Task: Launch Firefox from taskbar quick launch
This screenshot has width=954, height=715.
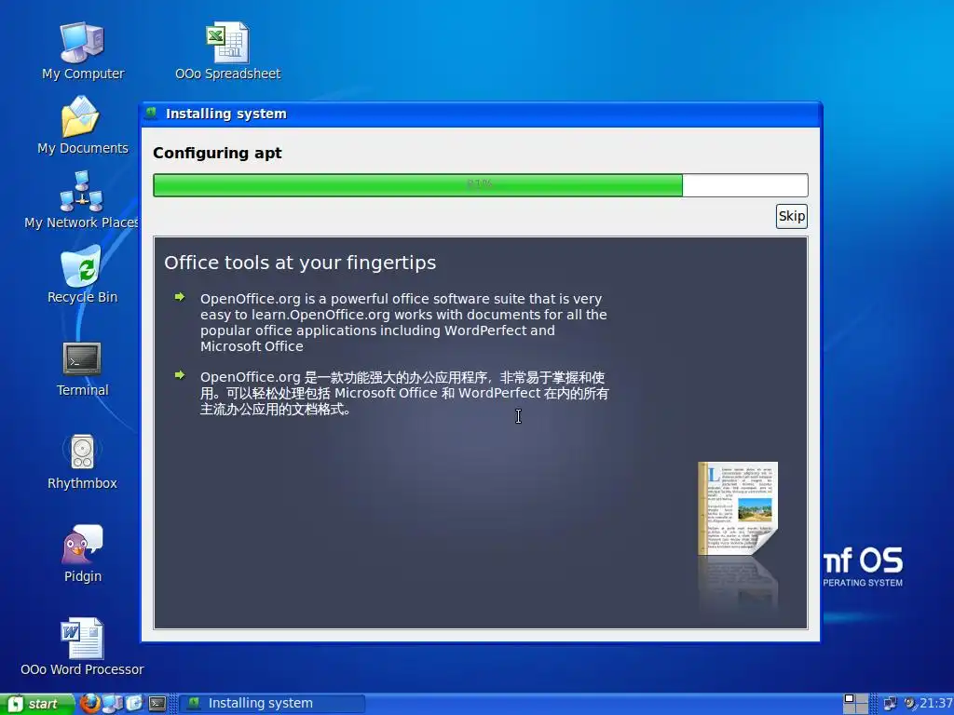Action: [90, 704]
